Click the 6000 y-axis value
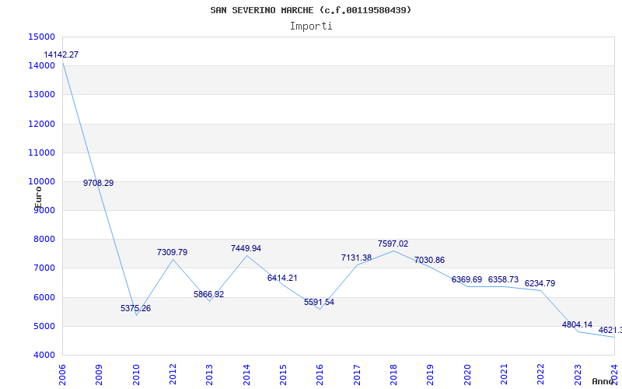 (x=44, y=297)
